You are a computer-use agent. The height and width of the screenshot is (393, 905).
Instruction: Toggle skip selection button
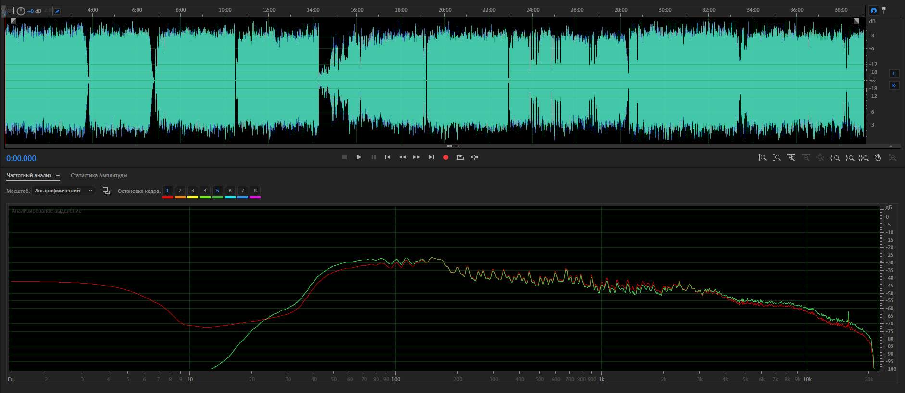[475, 157]
